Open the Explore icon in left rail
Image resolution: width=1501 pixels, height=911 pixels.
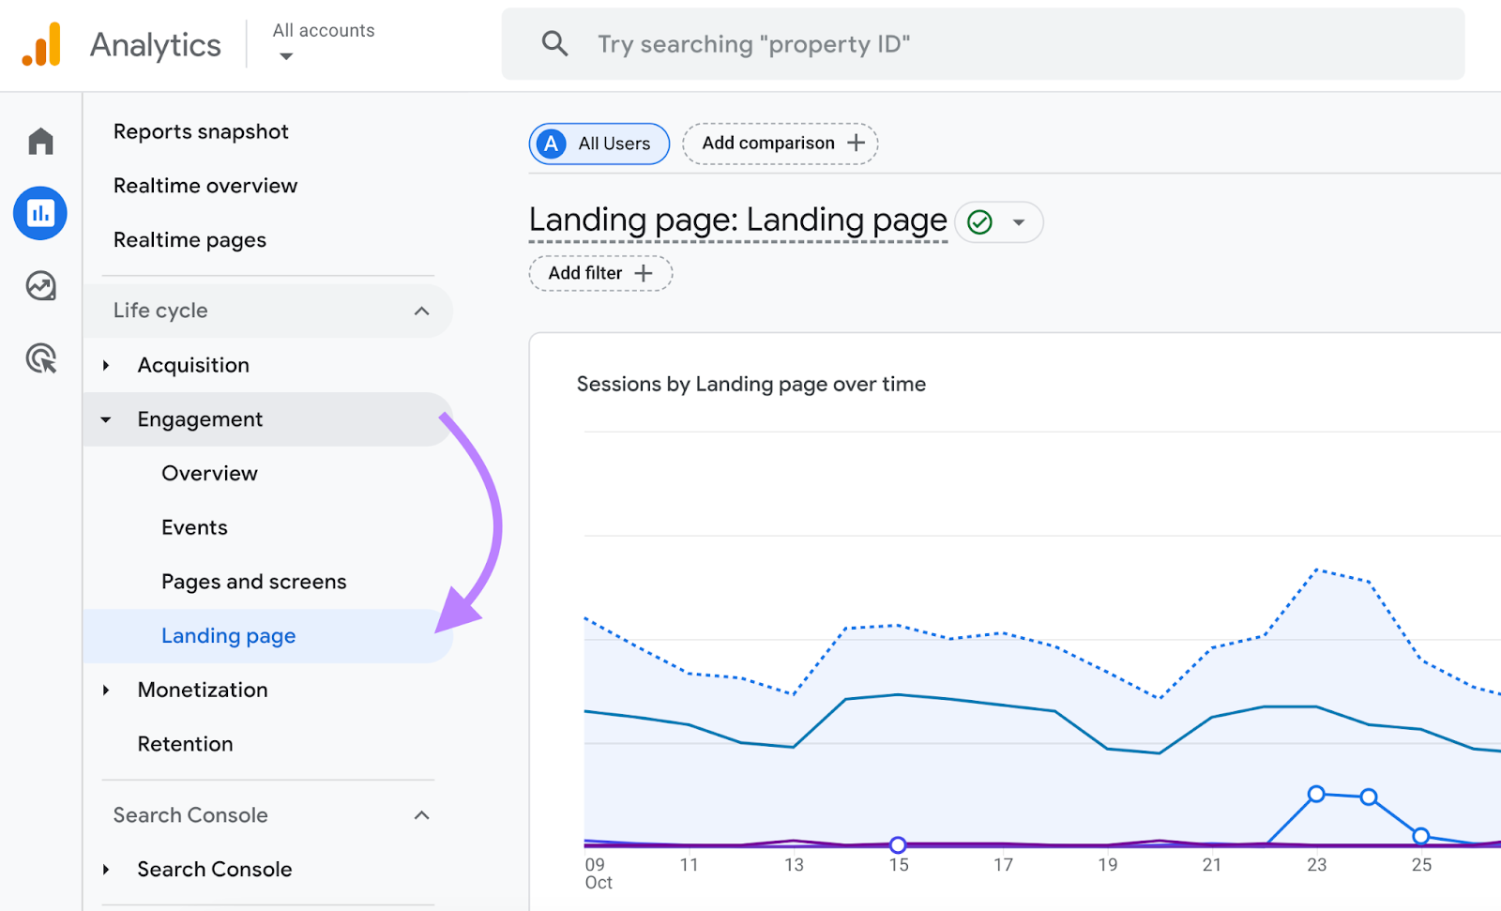tap(40, 285)
